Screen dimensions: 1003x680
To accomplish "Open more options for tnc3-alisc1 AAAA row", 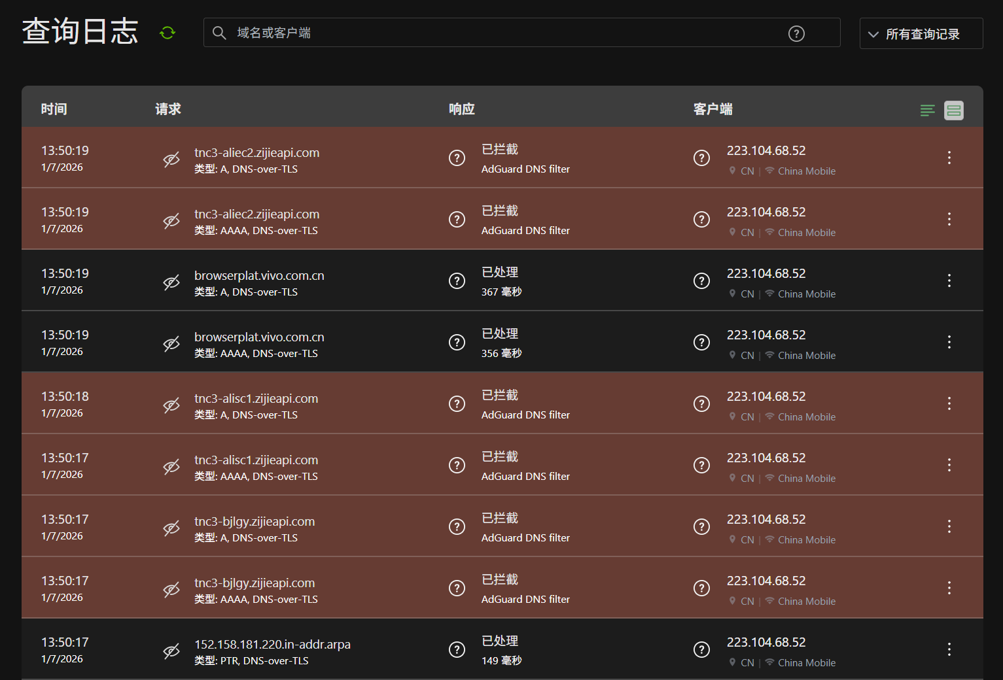I will pos(949,466).
